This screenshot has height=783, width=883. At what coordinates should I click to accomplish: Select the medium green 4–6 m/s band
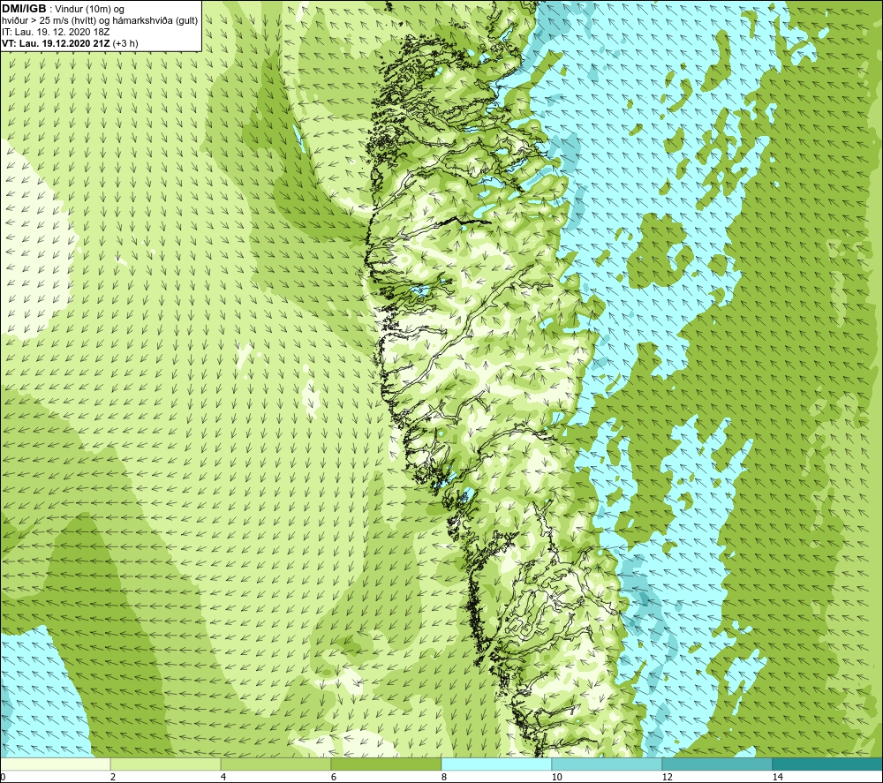click(x=275, y=764)
